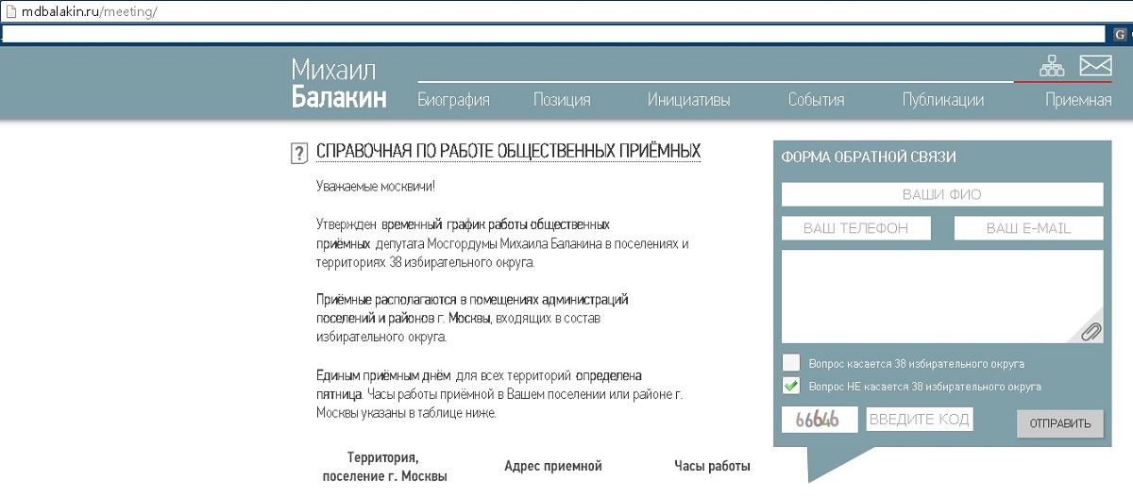Click the Михаил Балакин logo
The width and height of the screenshot is (1133, 496).
pos(338,83)
